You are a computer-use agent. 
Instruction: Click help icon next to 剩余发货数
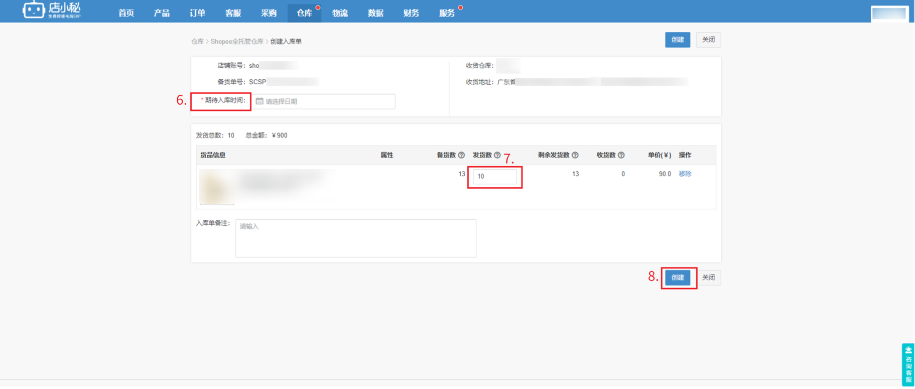(x=575, y=155)
